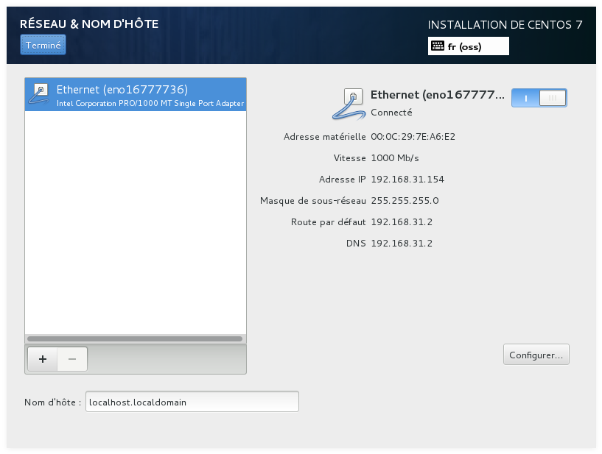Click the Adresse matérielle label

point(324,137)
